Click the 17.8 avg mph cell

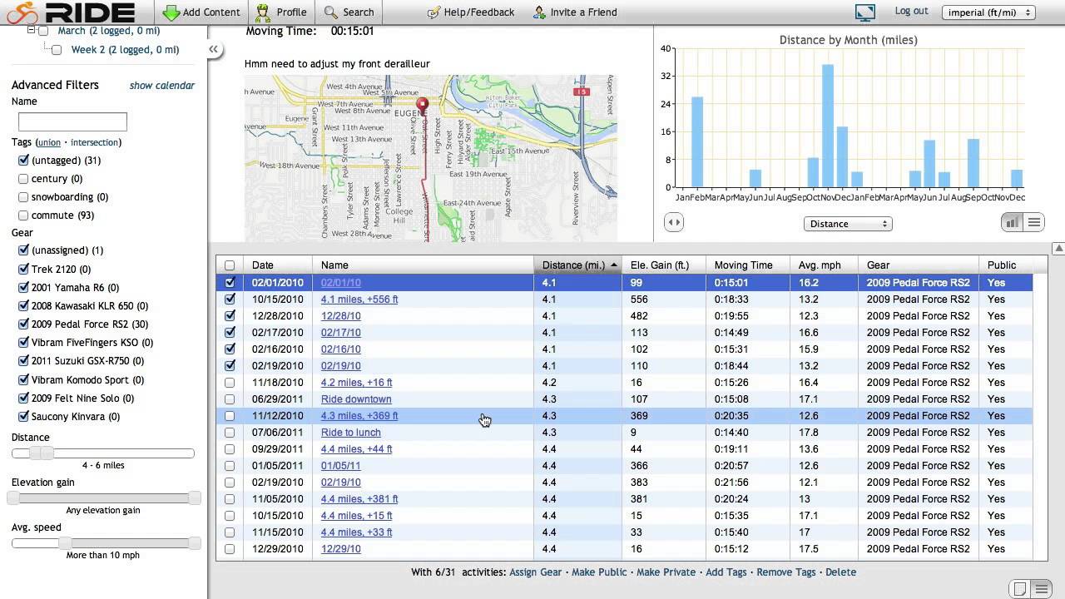point(823,433)
